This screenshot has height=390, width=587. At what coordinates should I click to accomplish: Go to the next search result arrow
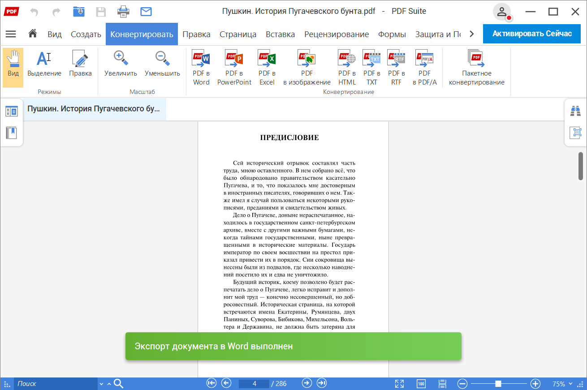[102, 384]
